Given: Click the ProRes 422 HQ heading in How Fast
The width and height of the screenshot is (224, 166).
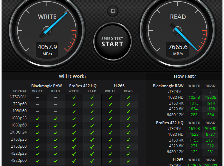Looking at the screenshot, I should pos(170,123).
